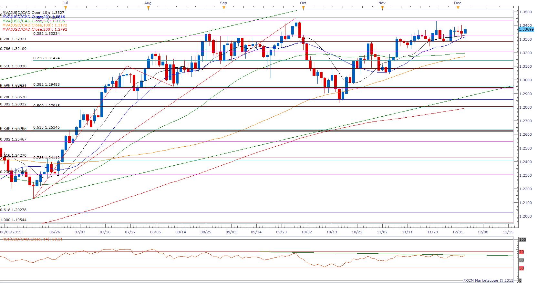Select the 1.000 1.19544 Fibonacci label
Image resolution: width=537 pixels, height=283 pixels.
(13, 220)
